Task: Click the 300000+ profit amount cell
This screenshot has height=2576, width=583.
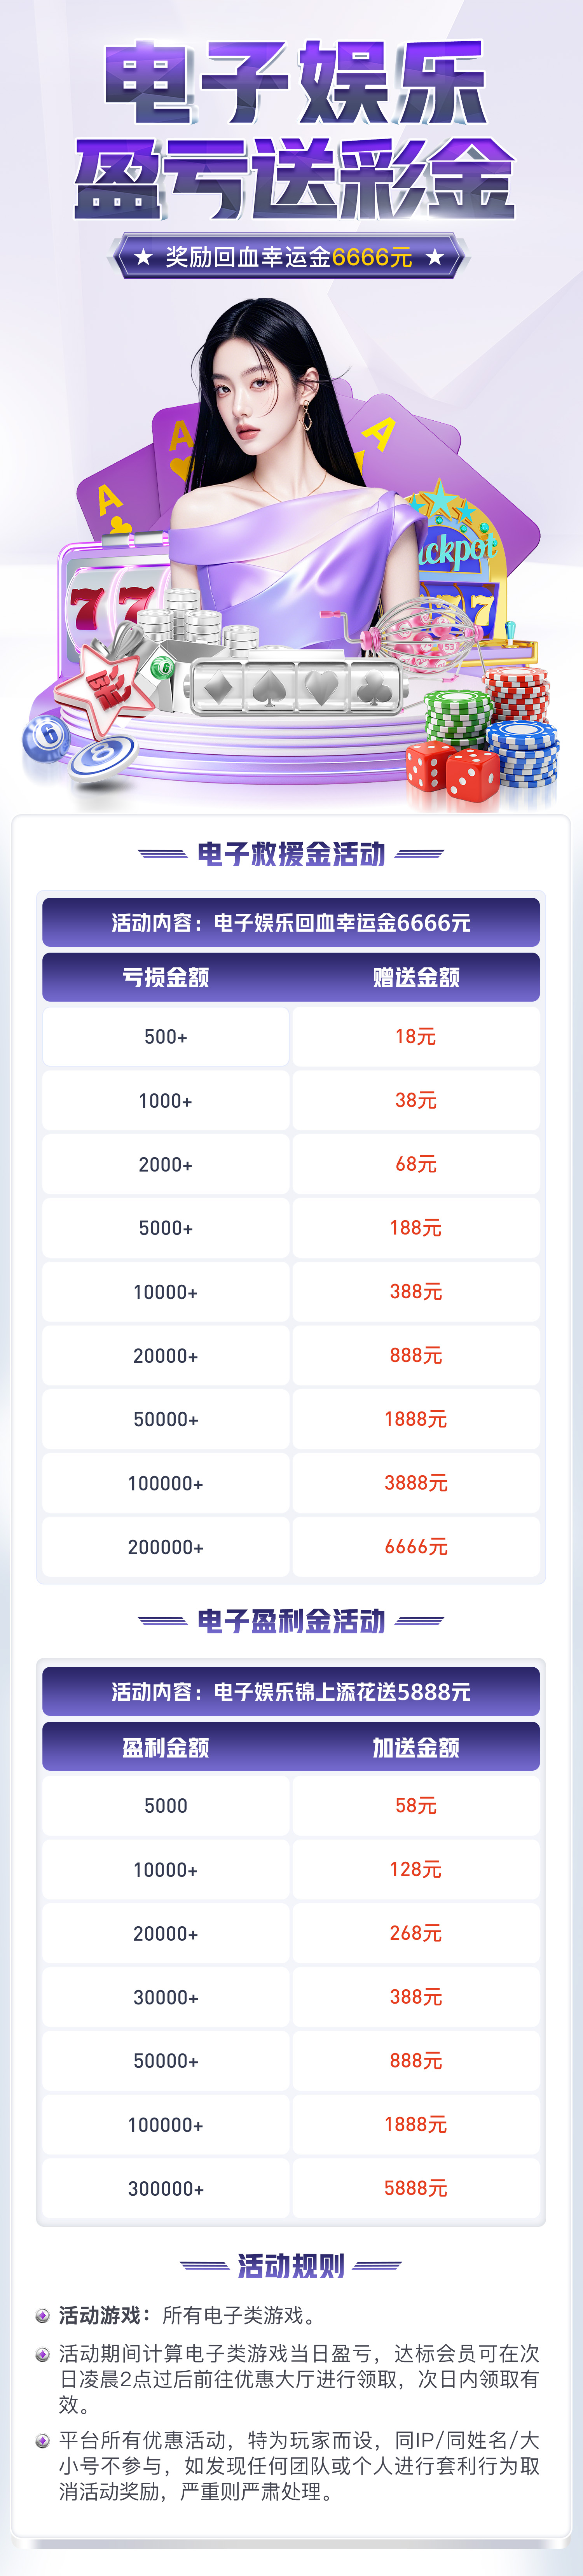Action: [166, 2188]
